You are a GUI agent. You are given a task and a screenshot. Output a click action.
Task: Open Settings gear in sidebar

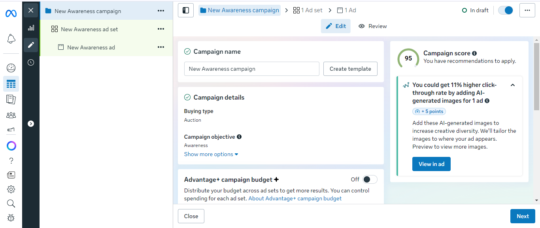(x=11, y=189)
